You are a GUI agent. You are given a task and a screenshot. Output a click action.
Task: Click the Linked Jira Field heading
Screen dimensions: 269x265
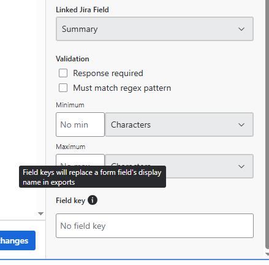click(x=82, y=10)
